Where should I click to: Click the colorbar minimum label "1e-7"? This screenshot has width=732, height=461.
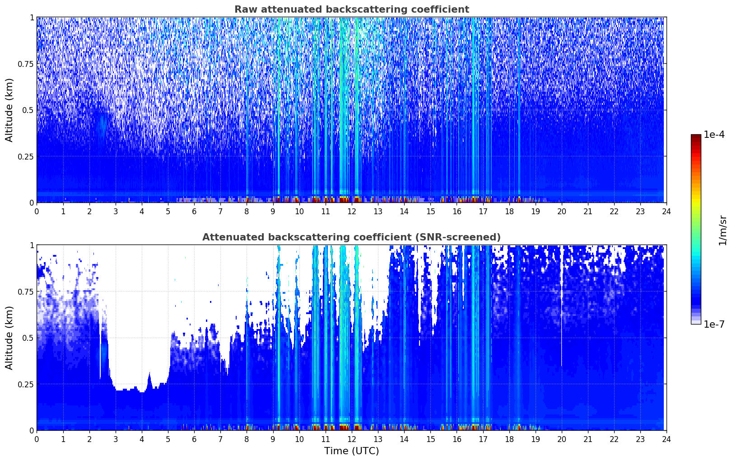pyautogui.click(x=714, y=325)
